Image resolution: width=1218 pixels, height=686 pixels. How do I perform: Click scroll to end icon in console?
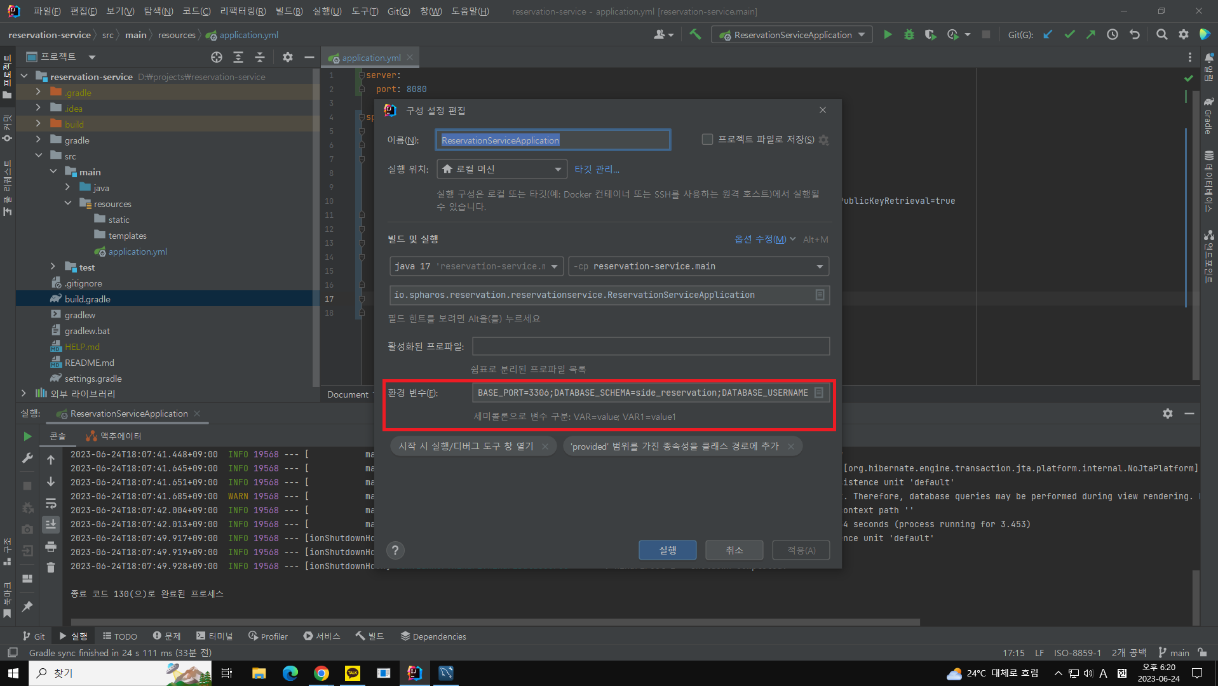pyautogui.click(x=51, y=525)
